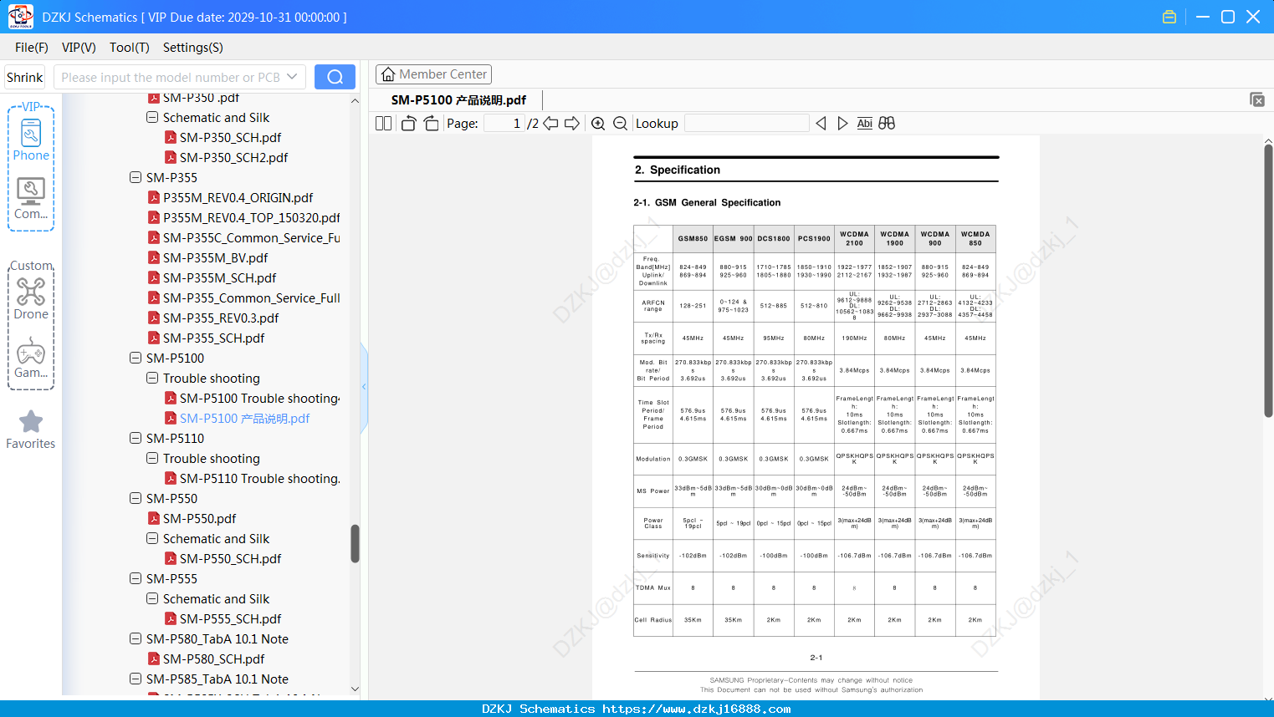Click the page number input box
Image resolution: width=1274 pixels, height=717 pixels.
tap(504, 124)
